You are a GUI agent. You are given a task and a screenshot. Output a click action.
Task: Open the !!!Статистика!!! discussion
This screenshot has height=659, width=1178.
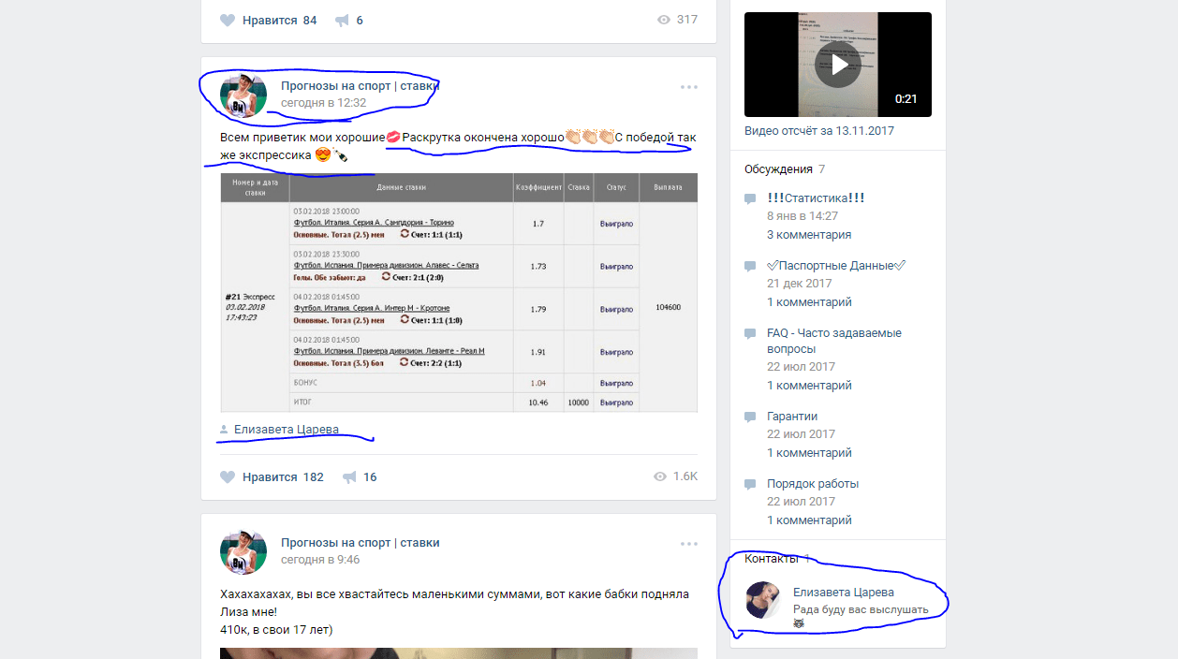815,198
